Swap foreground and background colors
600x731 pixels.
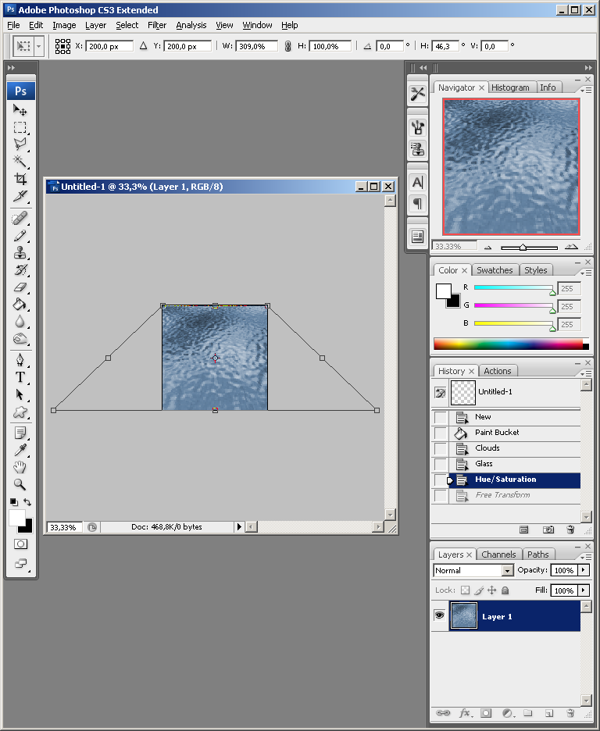pos(27,502)
